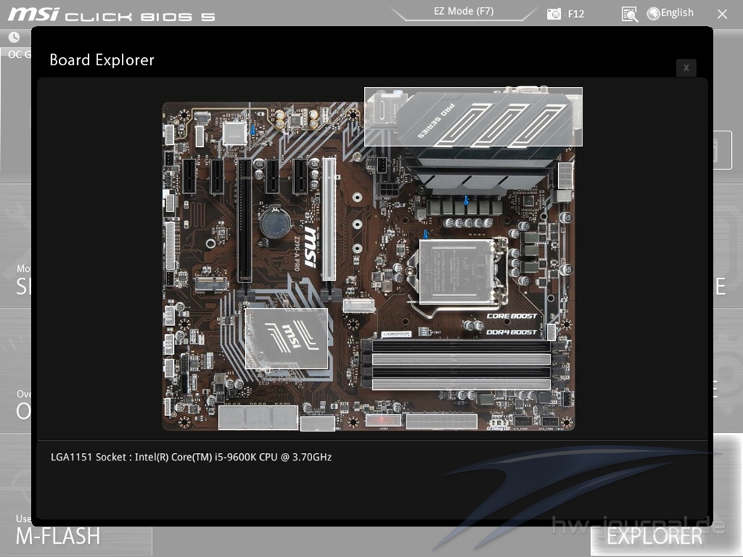
Task: Select the silver reinforced PCIe x16 slot
Action: (329, 219)
